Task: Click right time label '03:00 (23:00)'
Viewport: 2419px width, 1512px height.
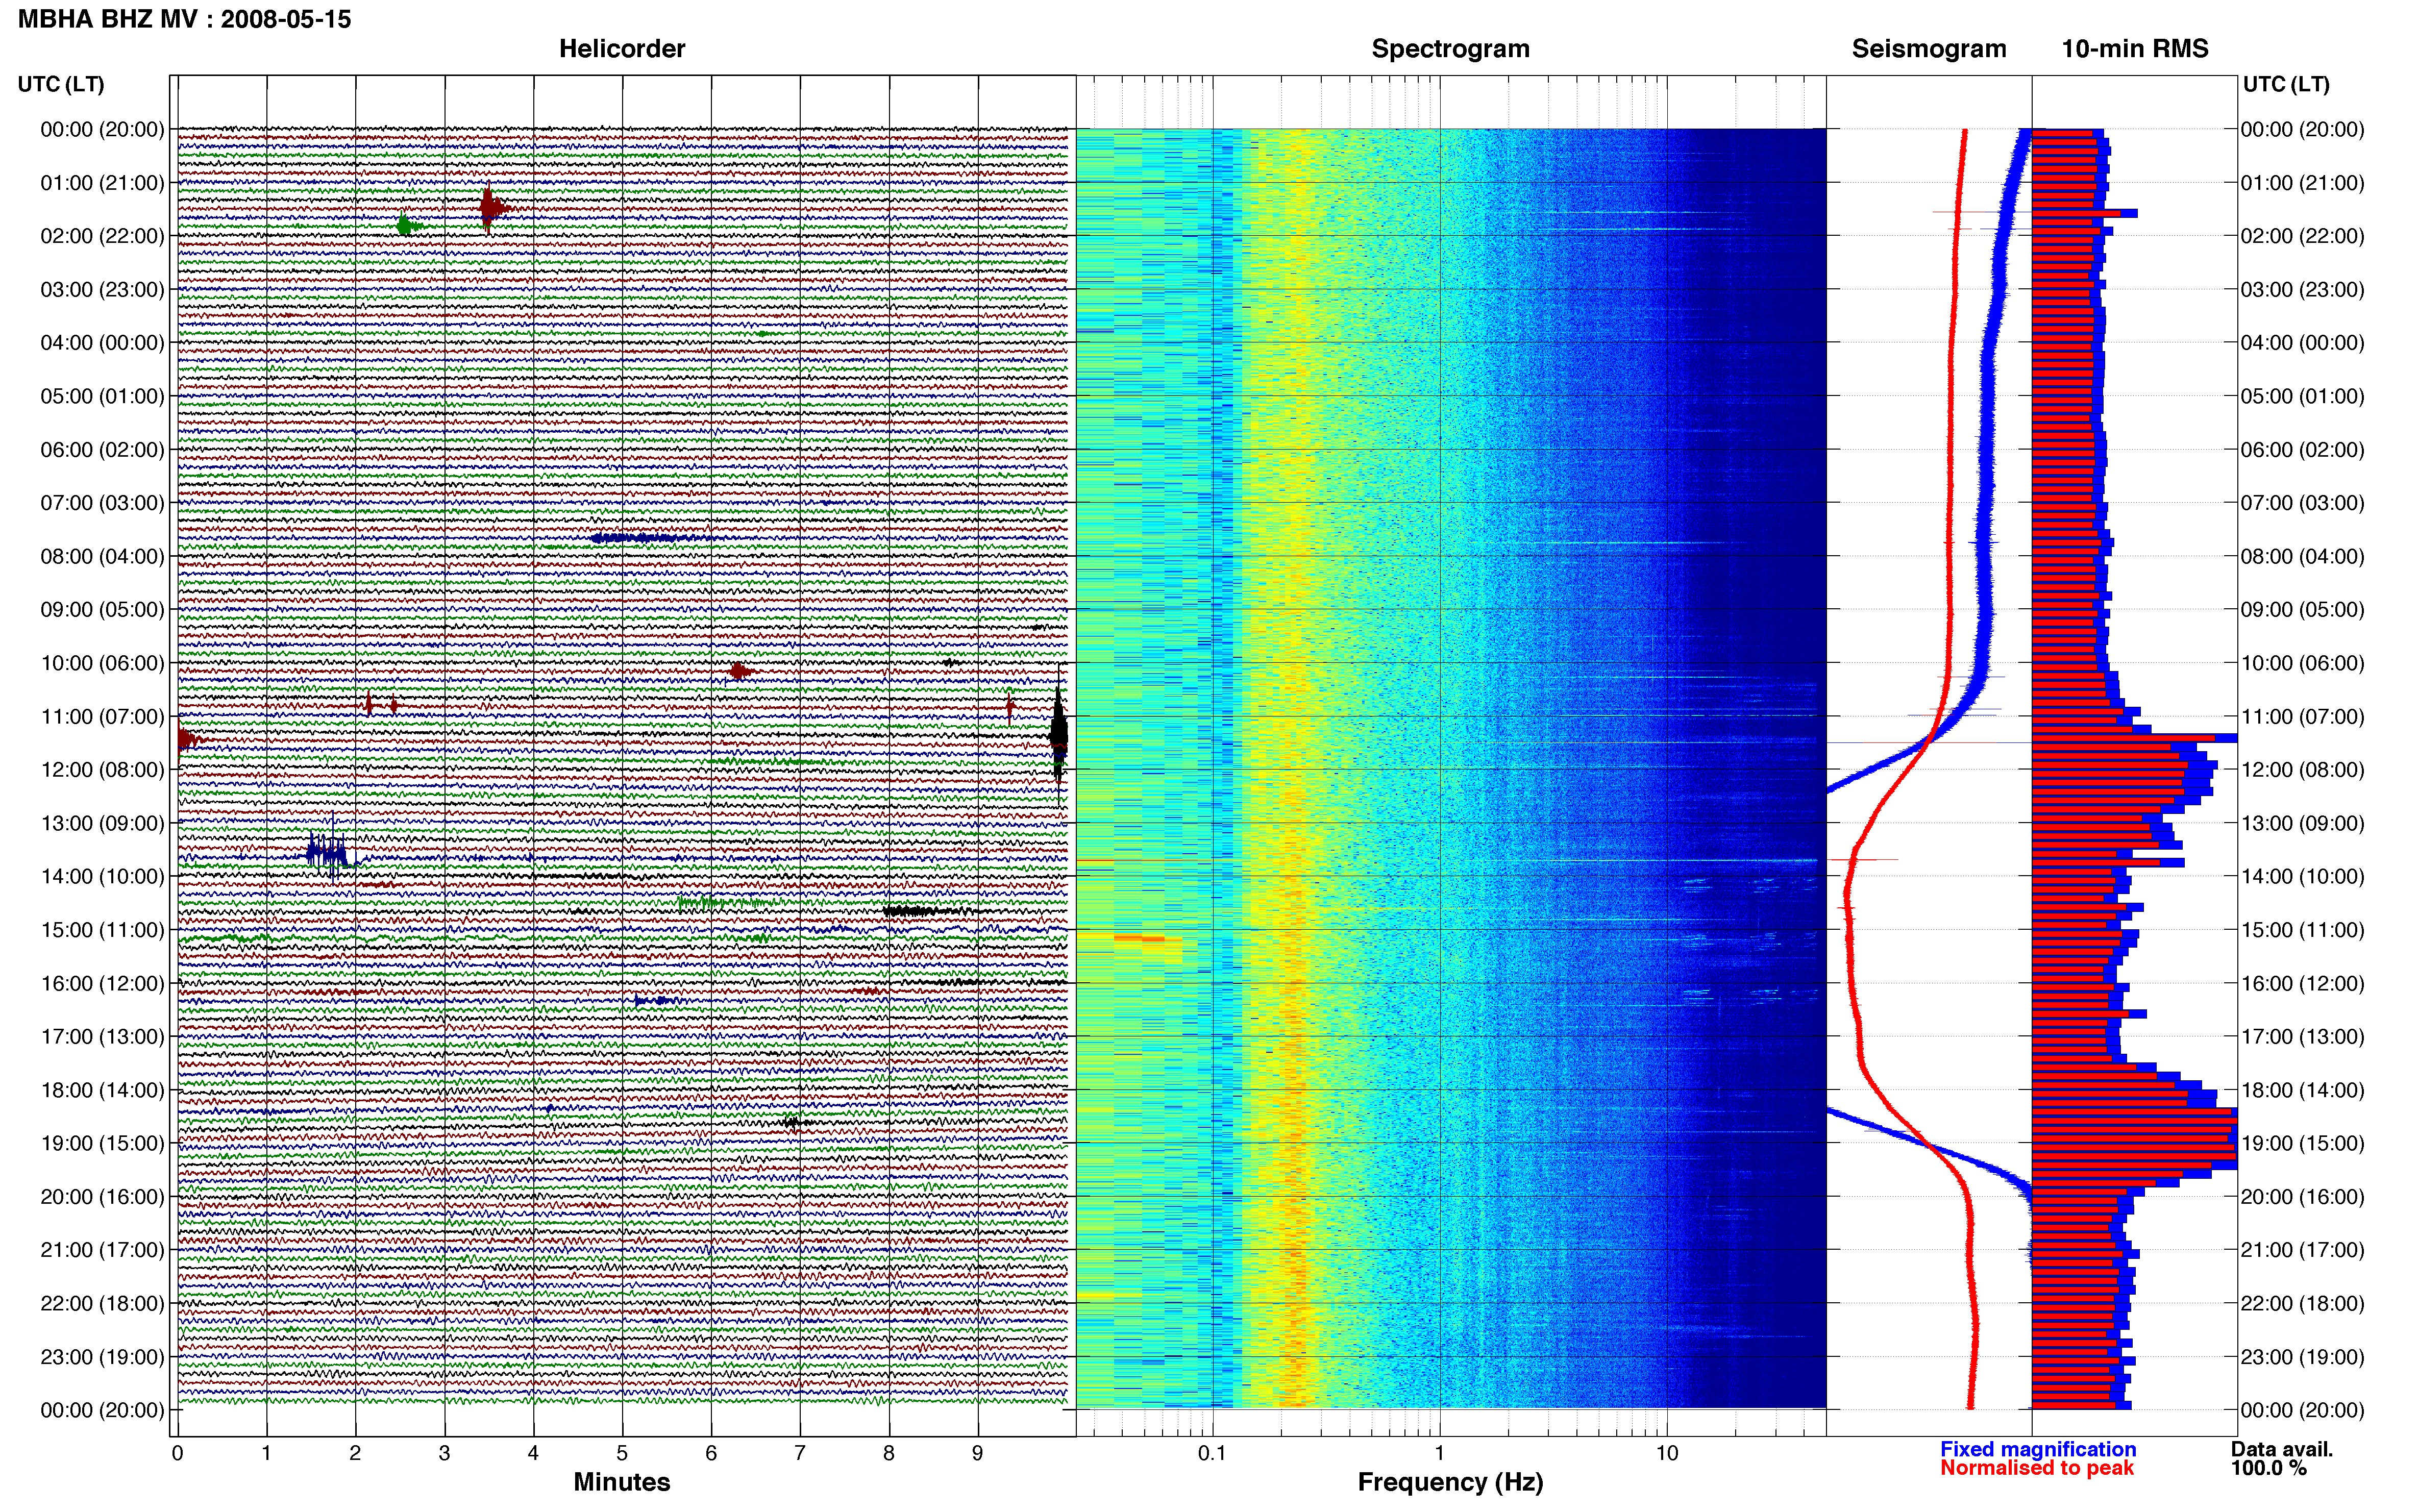Action: point(2303,290)
